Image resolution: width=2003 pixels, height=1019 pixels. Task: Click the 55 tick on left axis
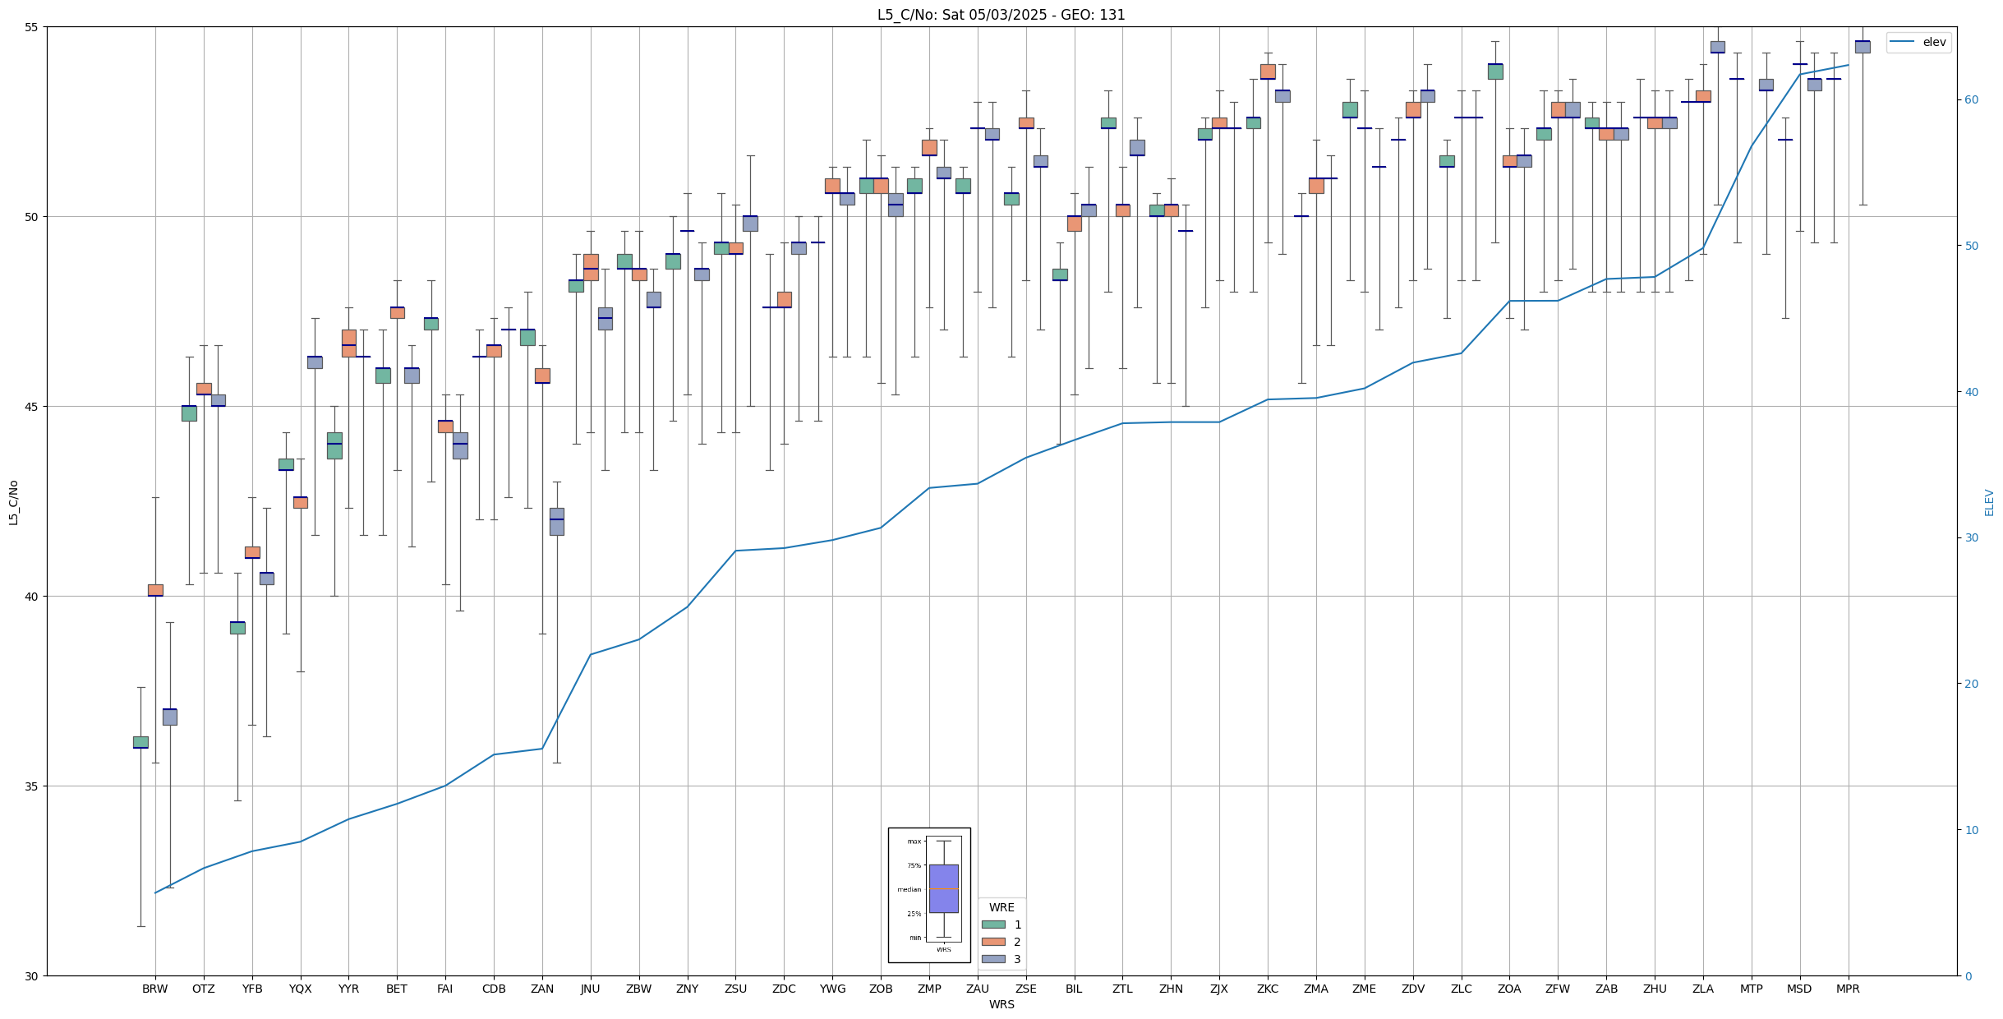[33, 27]
